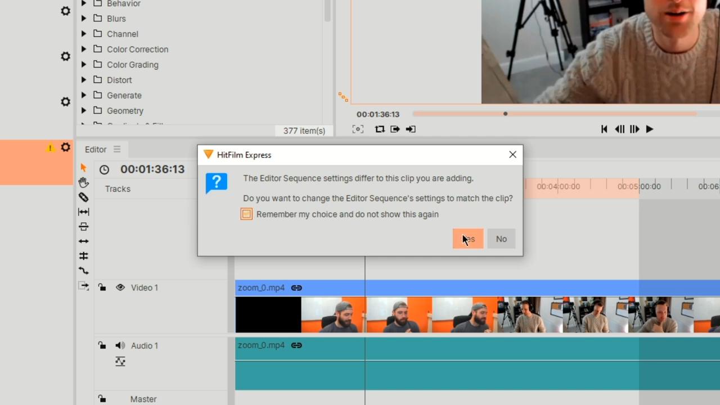This screenshot has width=720, height=405.
Task: Click the Audio 1 track label
Action: [145, 345]
